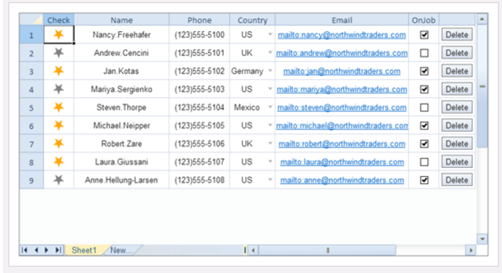
Task: Open Country dropdown for Mariya.Sergienko
Action: [270, 89]
